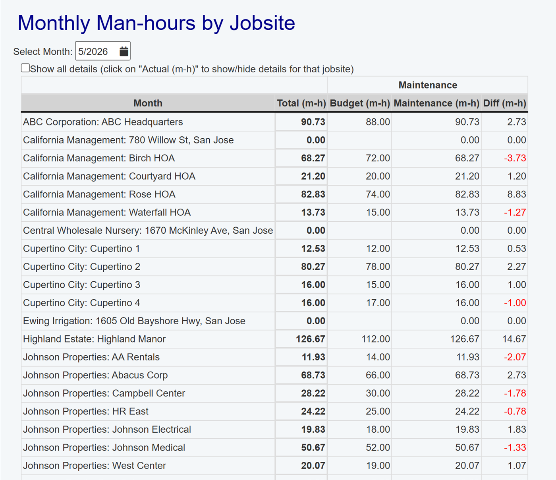Viewport: 556px width, 480px height.
Task: Select California Management: Waterfall HOA jobsite
Action: tap(107, 213)
